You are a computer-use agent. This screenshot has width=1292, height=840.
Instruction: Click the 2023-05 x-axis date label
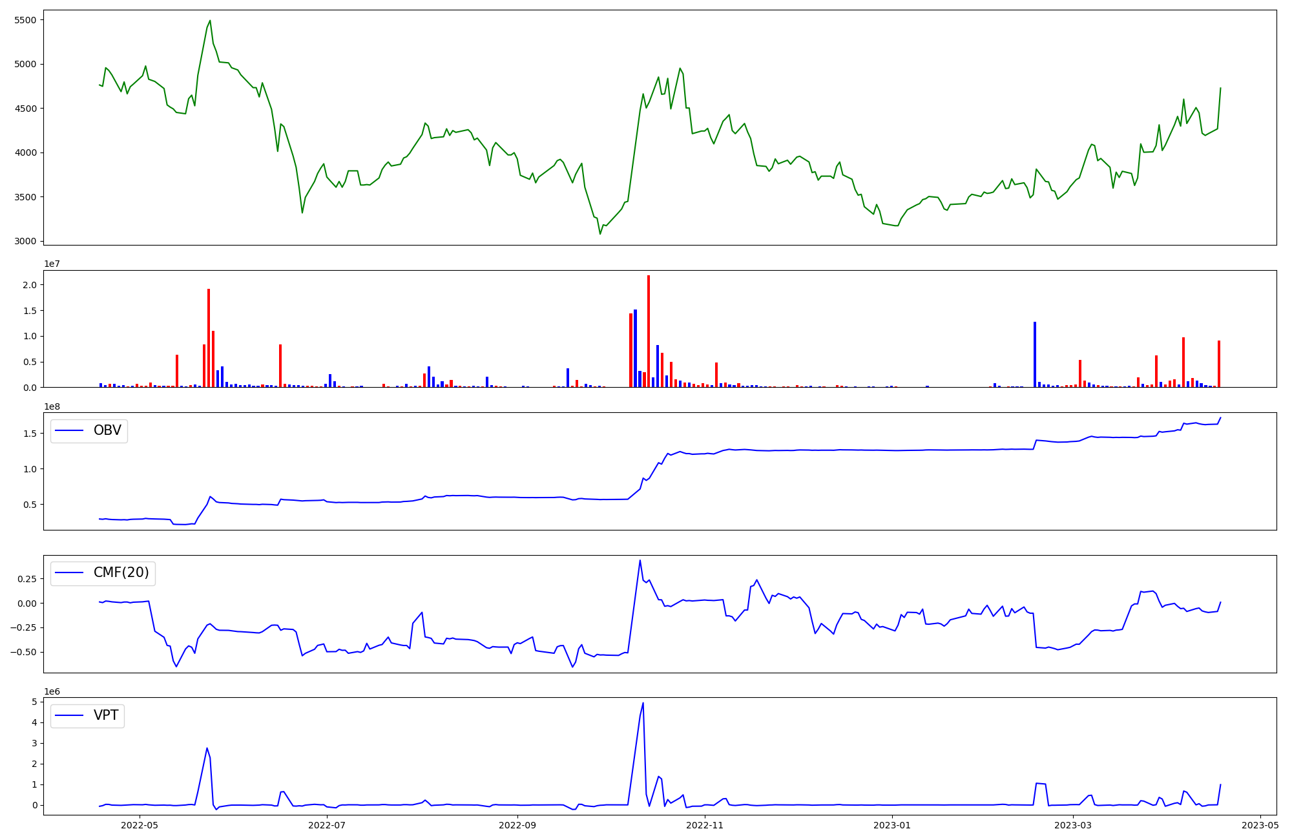[1260, 825]
